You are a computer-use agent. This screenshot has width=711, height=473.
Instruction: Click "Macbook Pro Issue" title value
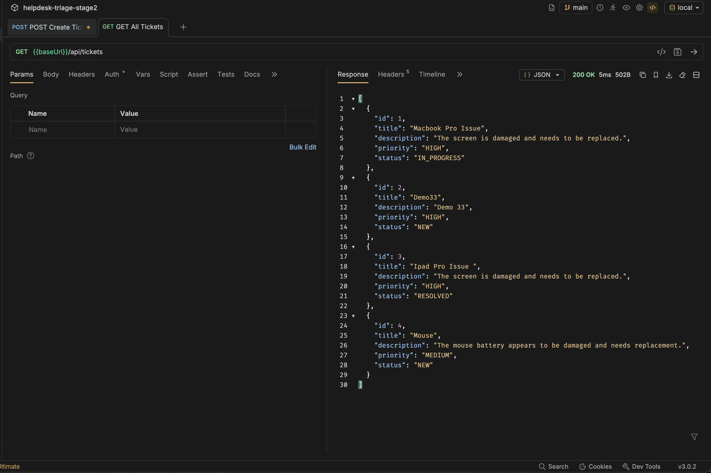pyautogui.click(x=447, y=128)
